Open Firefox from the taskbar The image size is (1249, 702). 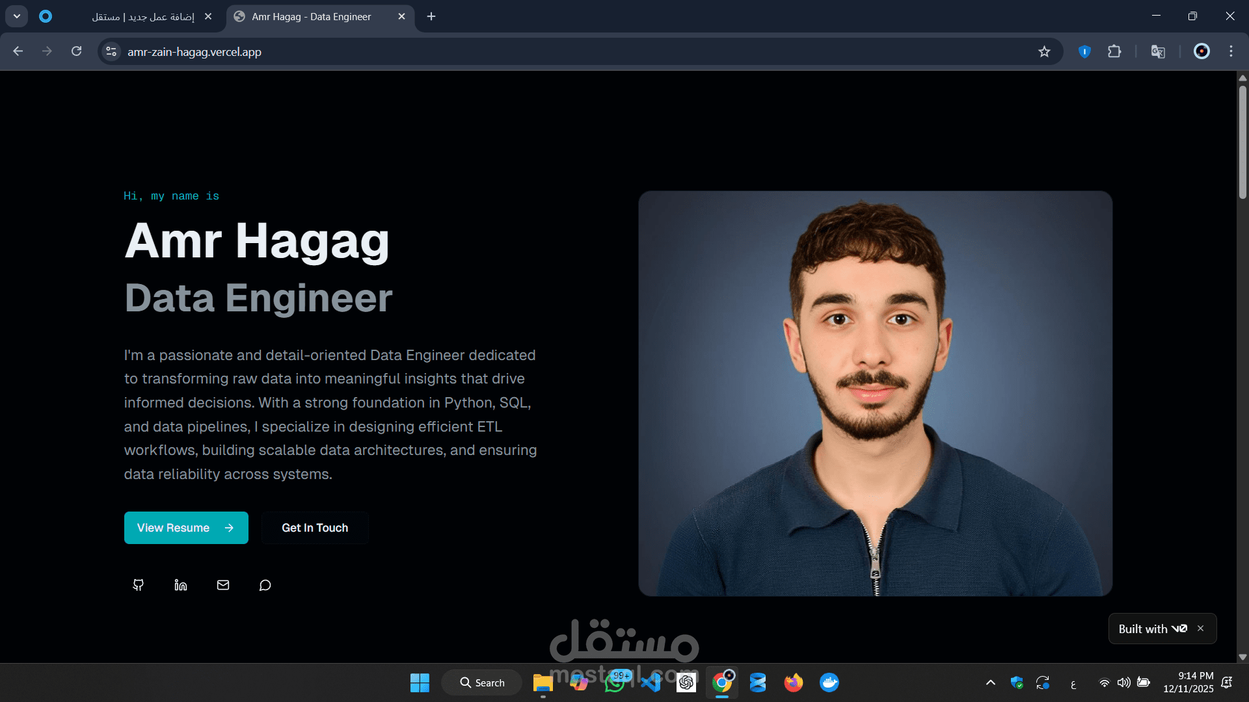794,682
